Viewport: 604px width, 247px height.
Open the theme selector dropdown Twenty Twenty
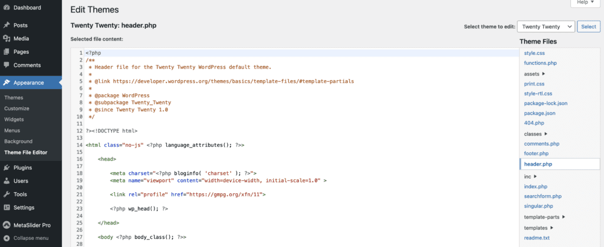(546, 27)
